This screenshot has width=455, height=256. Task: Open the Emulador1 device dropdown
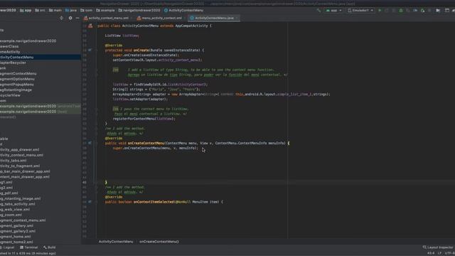click(x=360, y=11)
